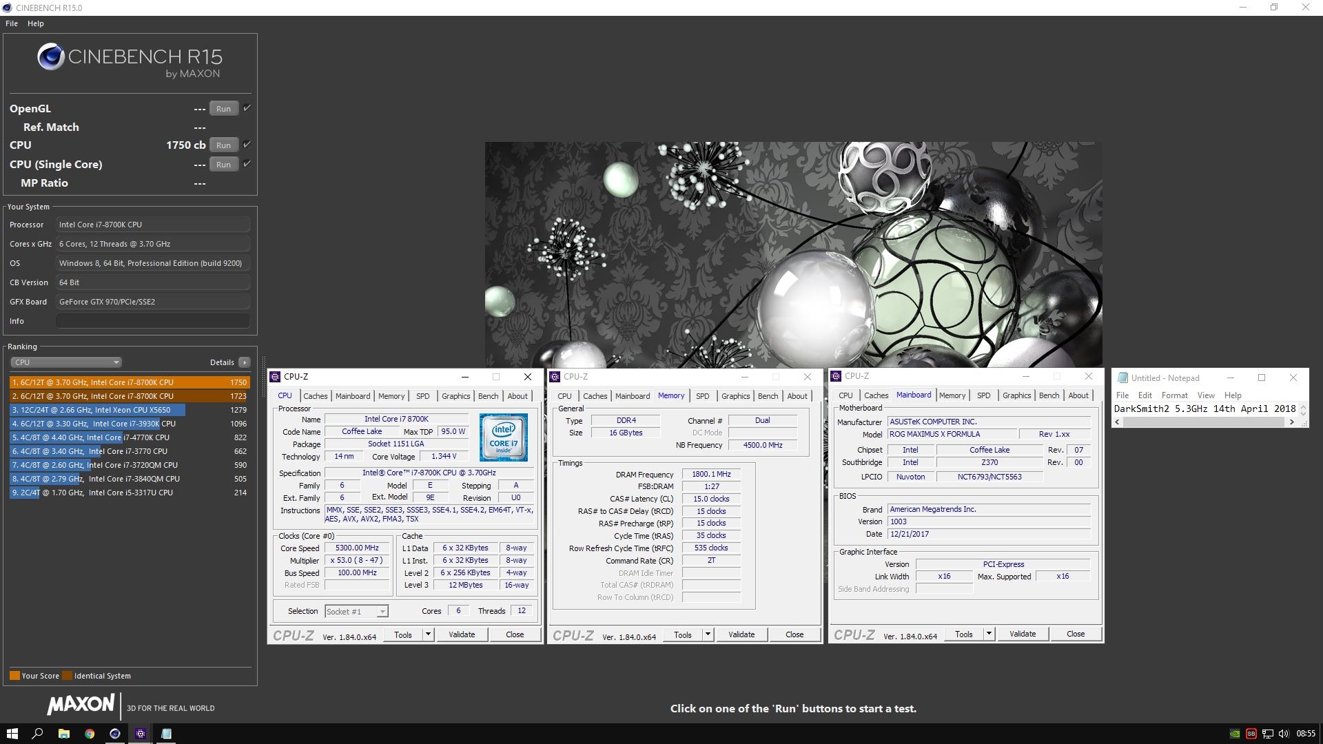Select ranking row 9 i5-3317U
The height and width of the screenshot is (744, 1323).
[130, 493]
